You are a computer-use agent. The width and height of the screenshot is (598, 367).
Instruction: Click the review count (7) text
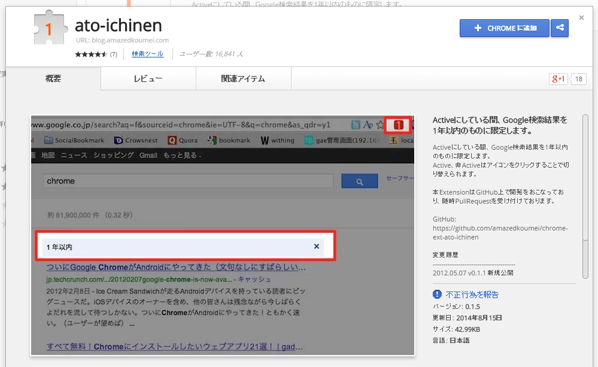tap(114, 54)
